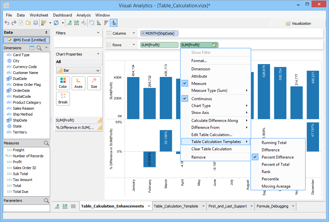
Task: Create a new file from toolbar
Action: 21,23
